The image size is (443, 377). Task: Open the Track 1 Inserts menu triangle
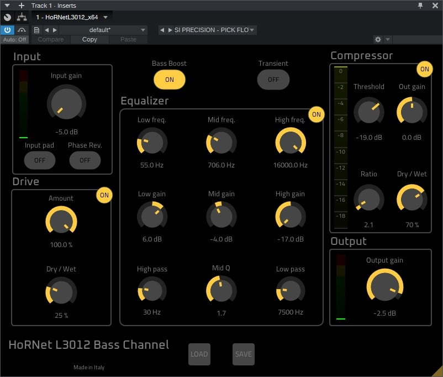click(x=7, y=6)
